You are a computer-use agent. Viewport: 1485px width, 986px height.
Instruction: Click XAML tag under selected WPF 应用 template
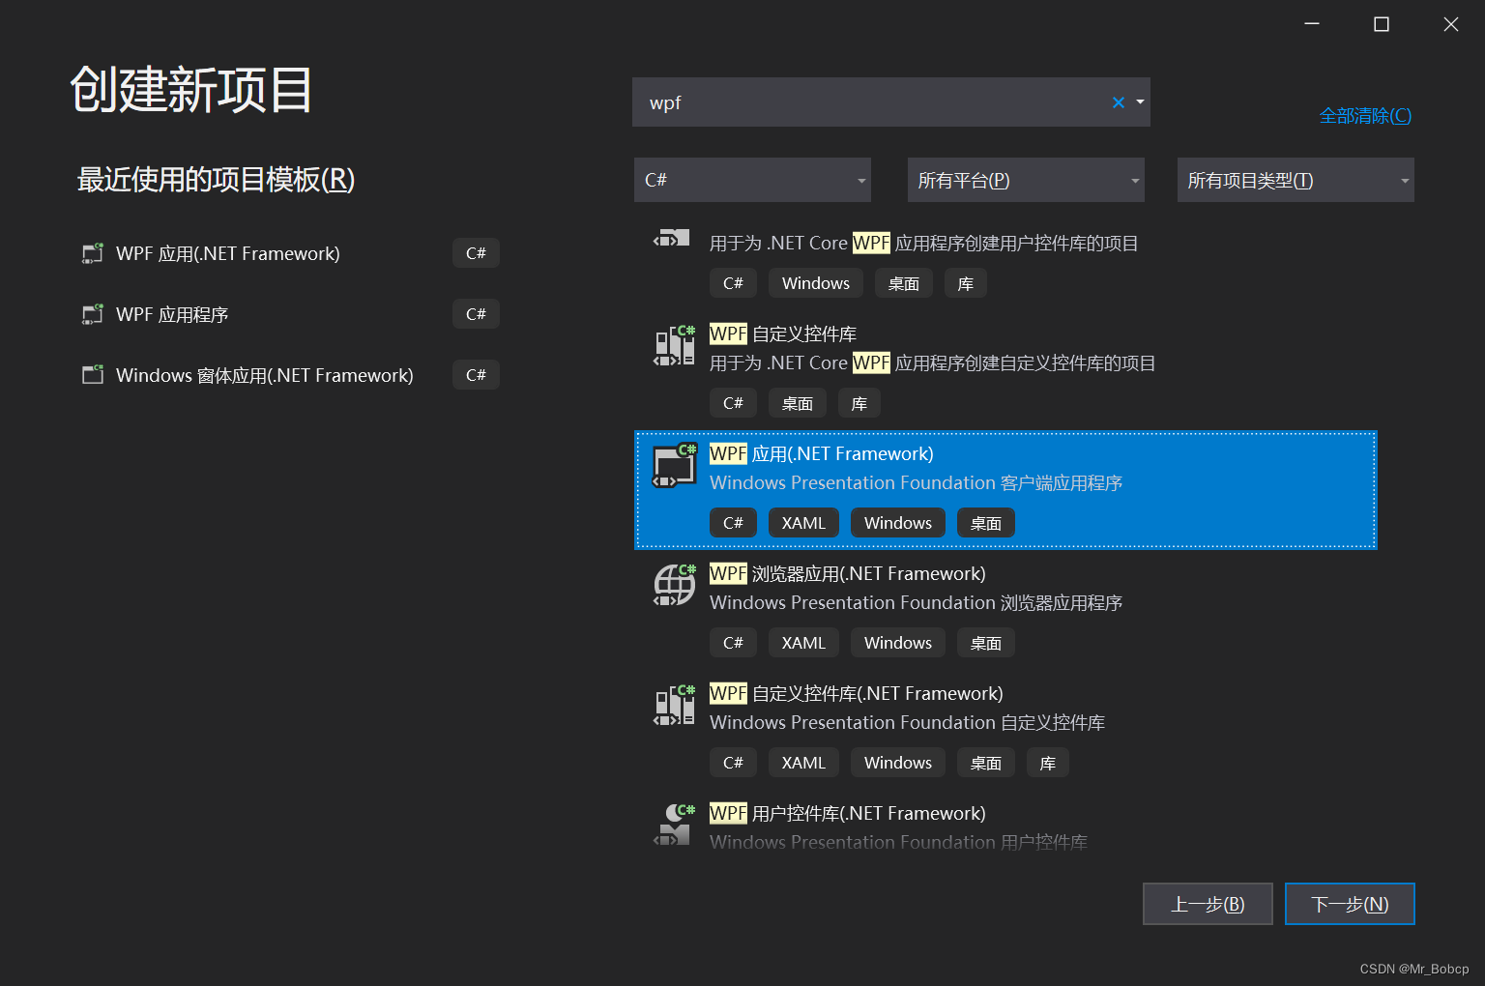[803, 523]
